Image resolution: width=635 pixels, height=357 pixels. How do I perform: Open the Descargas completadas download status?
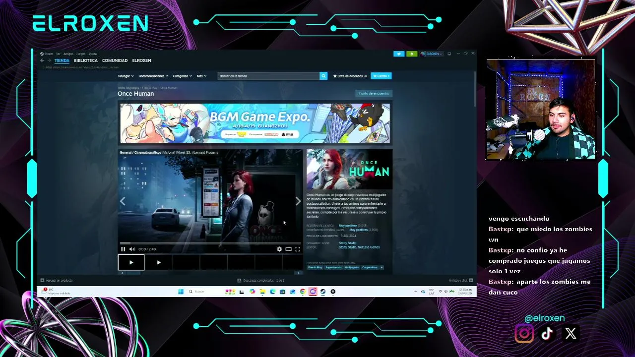point(261,280)
